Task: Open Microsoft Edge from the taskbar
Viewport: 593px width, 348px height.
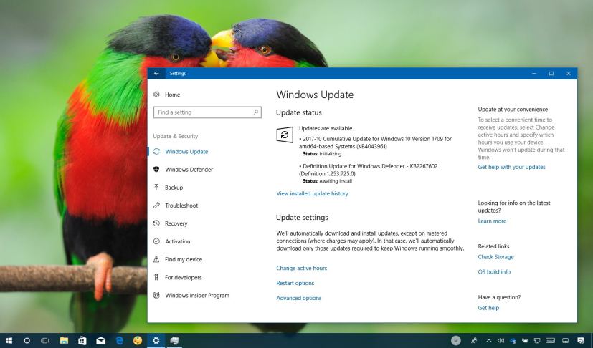Action: point(119,340)
